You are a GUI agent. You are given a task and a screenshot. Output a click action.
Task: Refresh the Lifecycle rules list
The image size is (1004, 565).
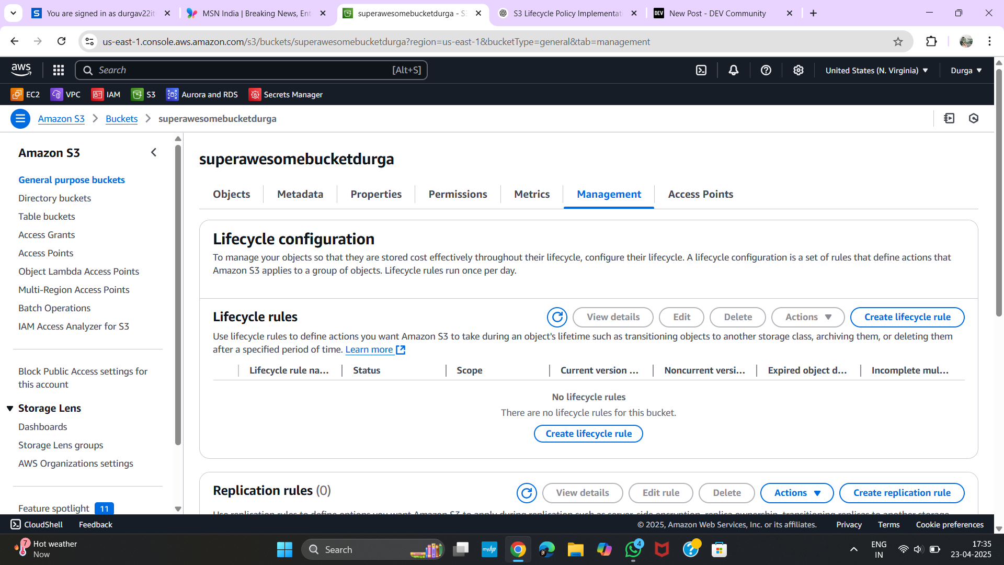click(x=557, y=317)
